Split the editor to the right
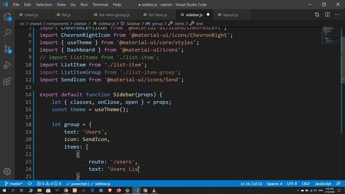Screen dimensions: 345x194 pyautogui.click(x=327, y=15)
